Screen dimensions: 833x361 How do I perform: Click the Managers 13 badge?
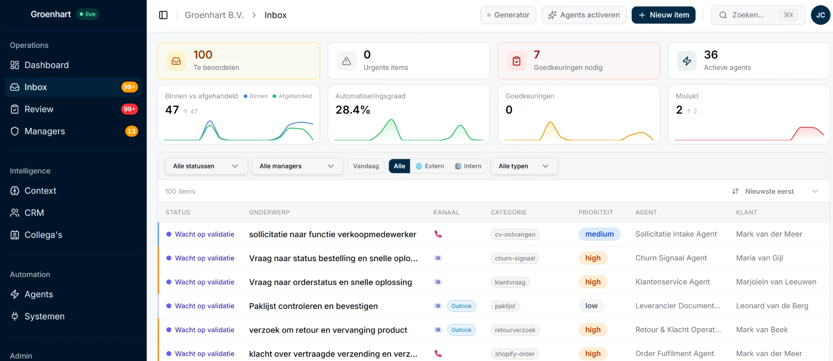tap(132, 131)
